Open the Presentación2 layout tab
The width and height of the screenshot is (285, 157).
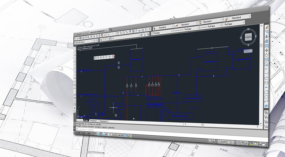104,120
